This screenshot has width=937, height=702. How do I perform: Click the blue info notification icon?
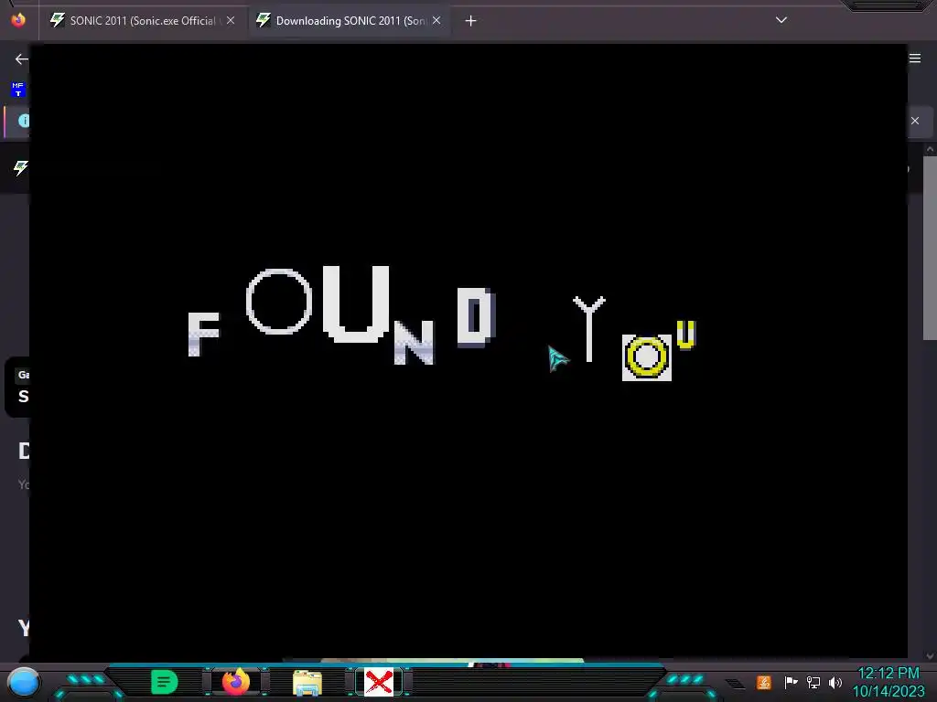(23, 121)
